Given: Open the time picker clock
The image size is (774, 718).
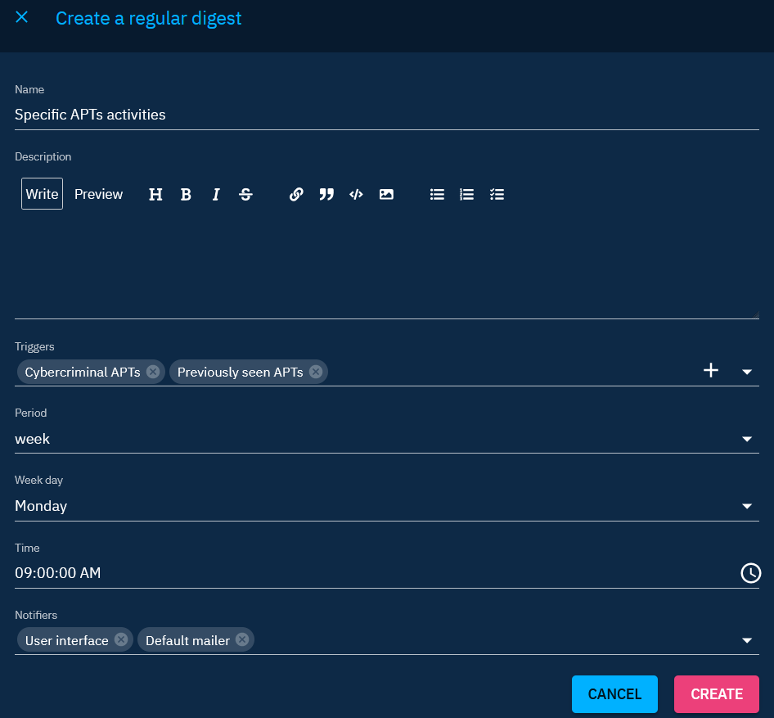Looking at the screenshot, I should pyautogui.click(x=750, y=573).
